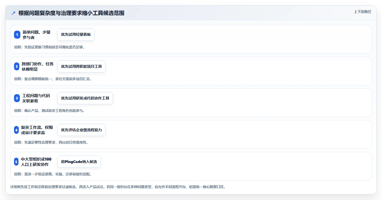The height and width of the screenshot is (200, 382).
Task: Click the condition text 中大型组织或100人以上研发协作
Action: tap(37, 162)
